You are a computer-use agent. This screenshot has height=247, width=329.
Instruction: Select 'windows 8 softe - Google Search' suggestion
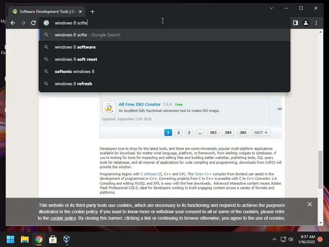[164, 35]
